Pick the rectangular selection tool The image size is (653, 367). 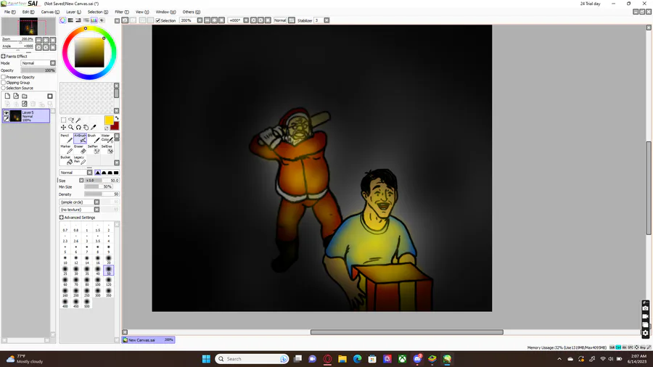63,120
